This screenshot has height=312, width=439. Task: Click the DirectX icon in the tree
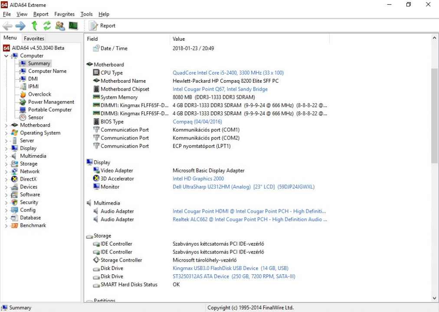(x=14, y=179)
